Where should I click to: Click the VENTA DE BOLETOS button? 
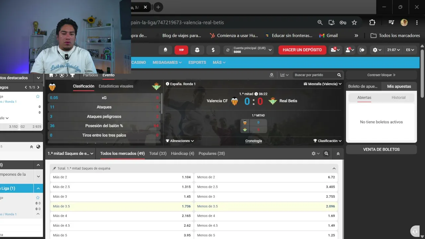tap(382, 149)
